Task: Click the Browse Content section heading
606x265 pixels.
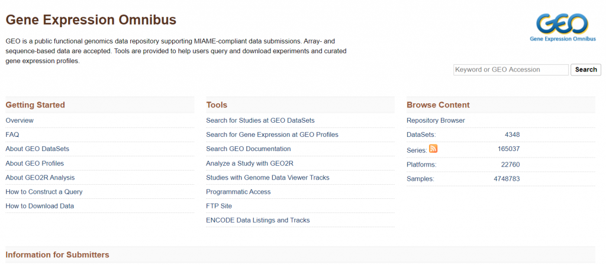Action: (438, 105)
